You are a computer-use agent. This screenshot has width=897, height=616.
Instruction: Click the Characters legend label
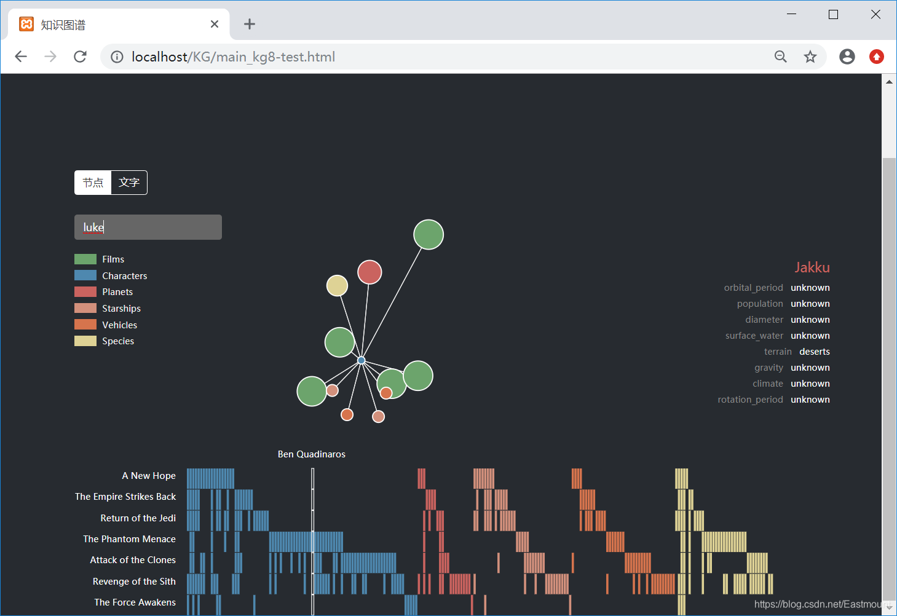(125, 275)
